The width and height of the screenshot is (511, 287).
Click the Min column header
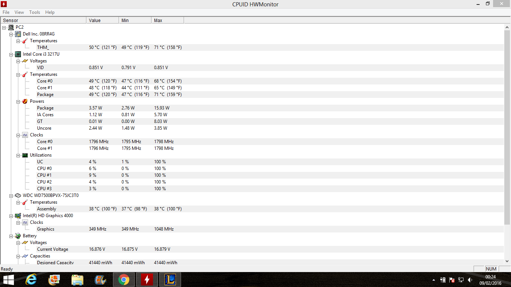point(135,20)
